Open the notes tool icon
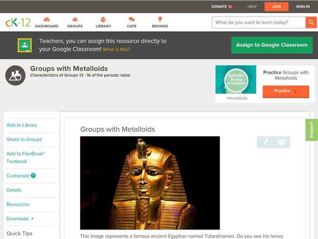 click(281, 142)
